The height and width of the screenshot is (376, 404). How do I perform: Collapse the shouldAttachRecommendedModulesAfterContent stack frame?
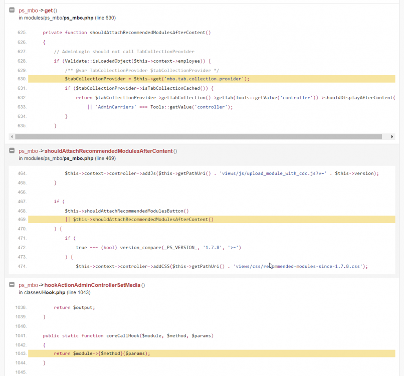pyautogui.click(x=12, y=150)
